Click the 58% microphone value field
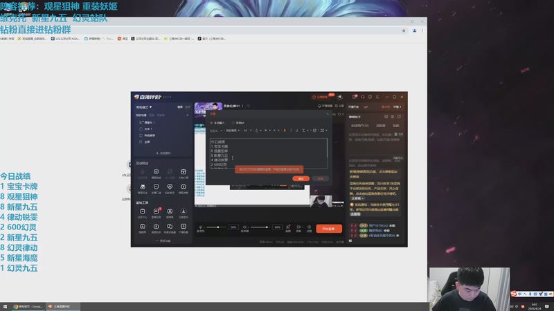Image resolution: width=554 pixels, height=311 pixels. 233,227
